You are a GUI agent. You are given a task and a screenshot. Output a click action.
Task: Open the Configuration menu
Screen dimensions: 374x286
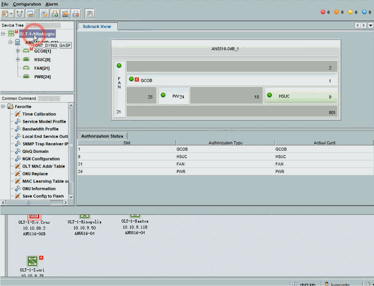(x=27, y=4)
